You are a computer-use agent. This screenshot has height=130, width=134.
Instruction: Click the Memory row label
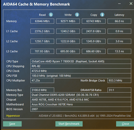(x=12, y=21)
